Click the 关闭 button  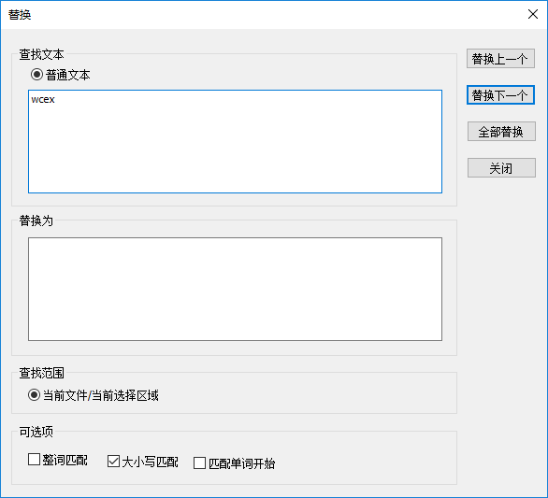pyautogui.click(x=501, y=168)
